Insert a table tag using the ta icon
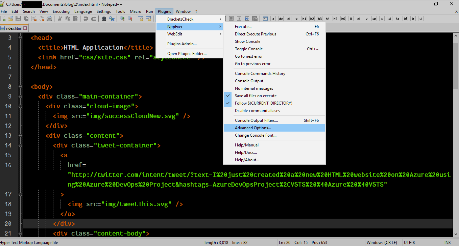Image resolution: width=459 pixels, height=247 pixels. 397,19
